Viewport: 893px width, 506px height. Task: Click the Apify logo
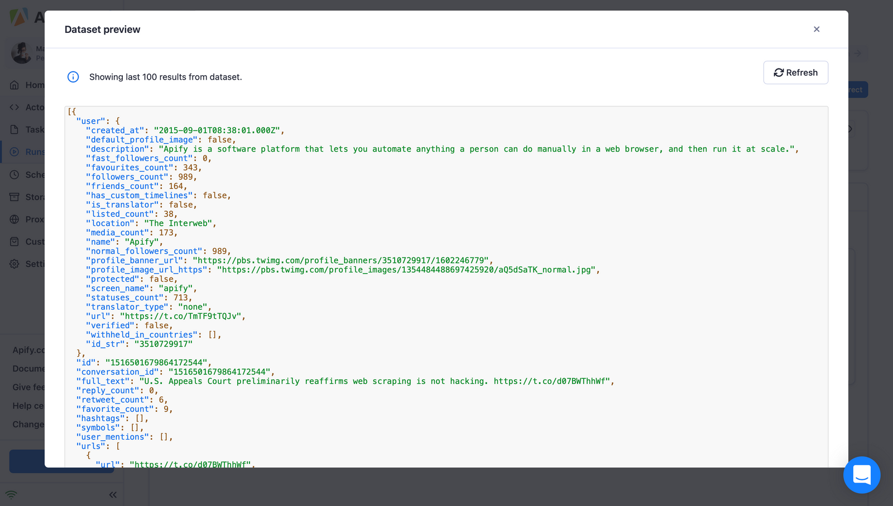(x=18, y=17)
